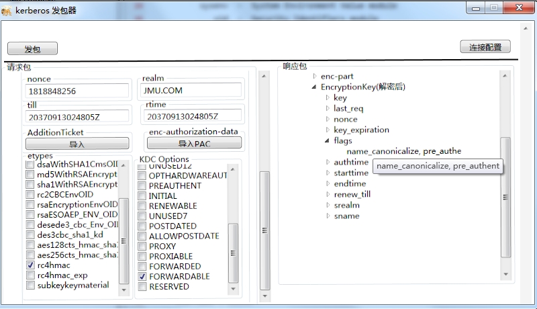Click the realm text field JMU.COM

click(191, 91)
